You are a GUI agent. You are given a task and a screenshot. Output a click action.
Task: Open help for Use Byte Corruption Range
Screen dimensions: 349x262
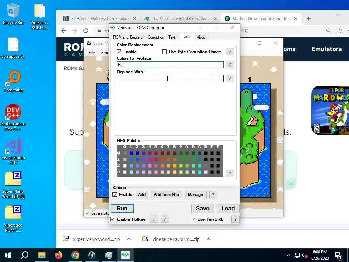click(230, 52)
